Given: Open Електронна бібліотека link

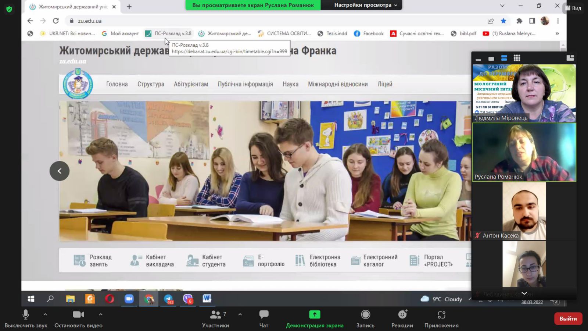Looking at the screenshot, I should tap(318, 260).
